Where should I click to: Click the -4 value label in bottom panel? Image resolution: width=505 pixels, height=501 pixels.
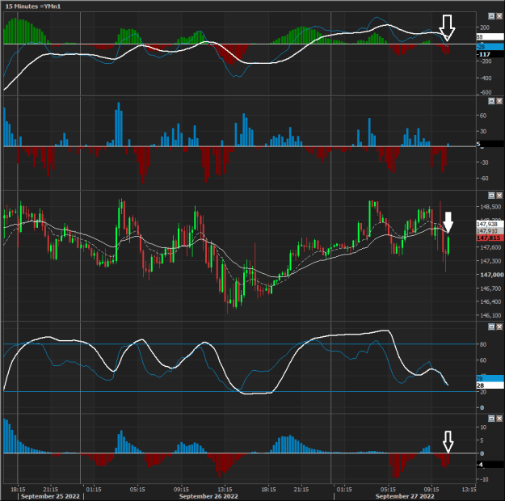(x=490, y=465)
